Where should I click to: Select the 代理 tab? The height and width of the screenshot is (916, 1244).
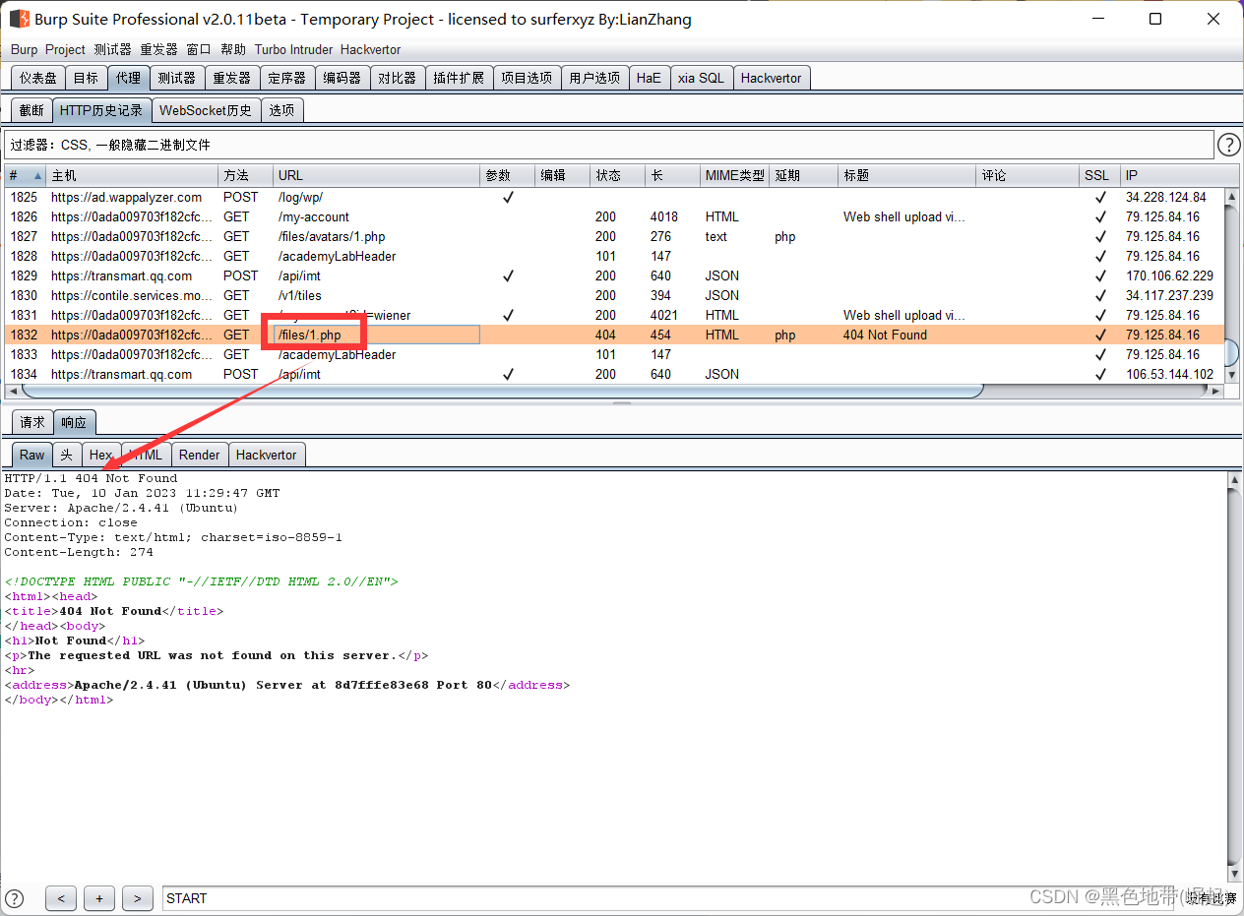pos(128,78)
